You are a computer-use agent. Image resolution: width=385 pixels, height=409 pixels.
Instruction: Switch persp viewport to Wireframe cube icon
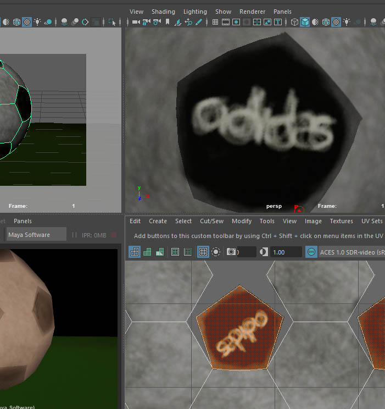coord(294,22)
